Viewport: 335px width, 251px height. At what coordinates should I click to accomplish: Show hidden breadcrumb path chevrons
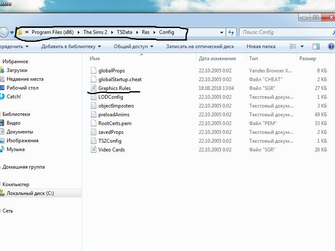coord(27,32)
